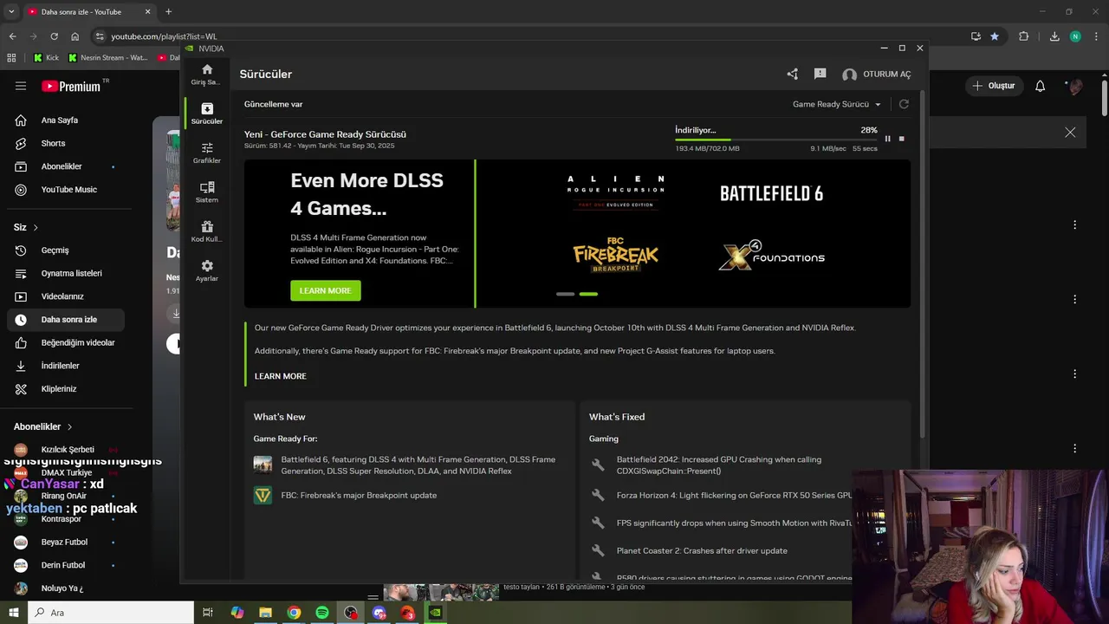
Task: Open the Nesrin Stream bookmark
Action: (107, 58)
